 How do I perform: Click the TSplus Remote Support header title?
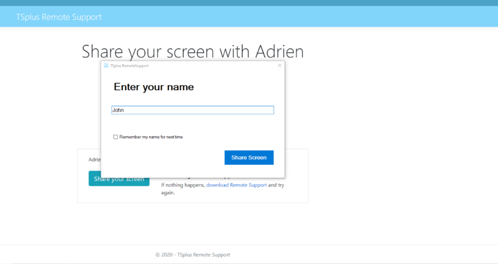coord(59,17)
